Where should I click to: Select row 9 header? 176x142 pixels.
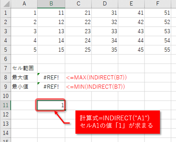tap(5, 87)
